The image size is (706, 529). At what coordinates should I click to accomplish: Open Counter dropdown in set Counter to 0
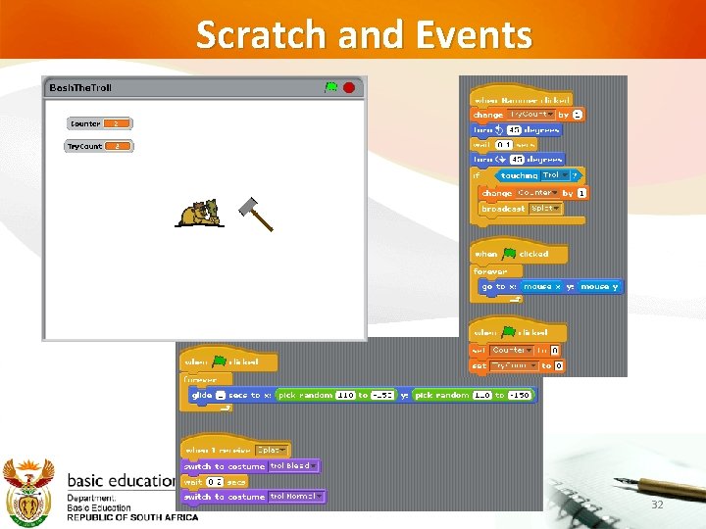coord(512,350)
